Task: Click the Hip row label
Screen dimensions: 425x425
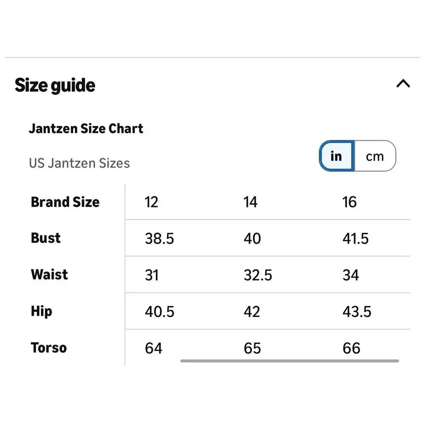Action: 42,311
